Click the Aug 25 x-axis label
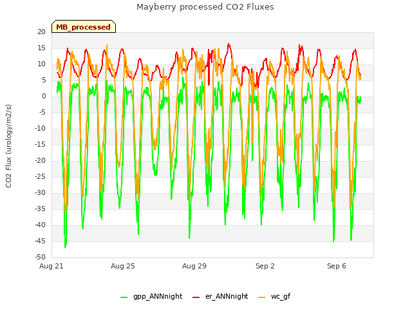 123,266
